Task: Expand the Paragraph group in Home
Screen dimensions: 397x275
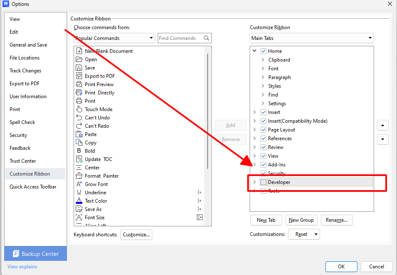Action: tap(263, 77)
